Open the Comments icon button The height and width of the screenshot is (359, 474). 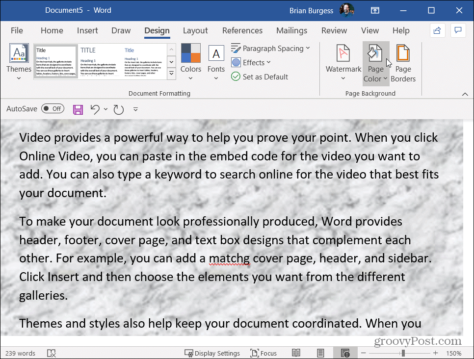458,30
